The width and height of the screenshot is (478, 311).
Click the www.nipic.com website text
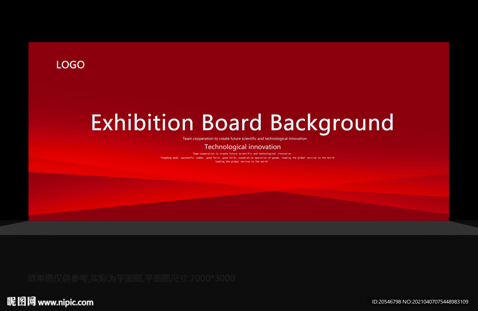click(65, 303)
